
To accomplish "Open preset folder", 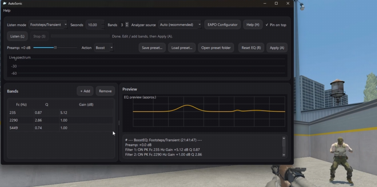I will [216, 48].
